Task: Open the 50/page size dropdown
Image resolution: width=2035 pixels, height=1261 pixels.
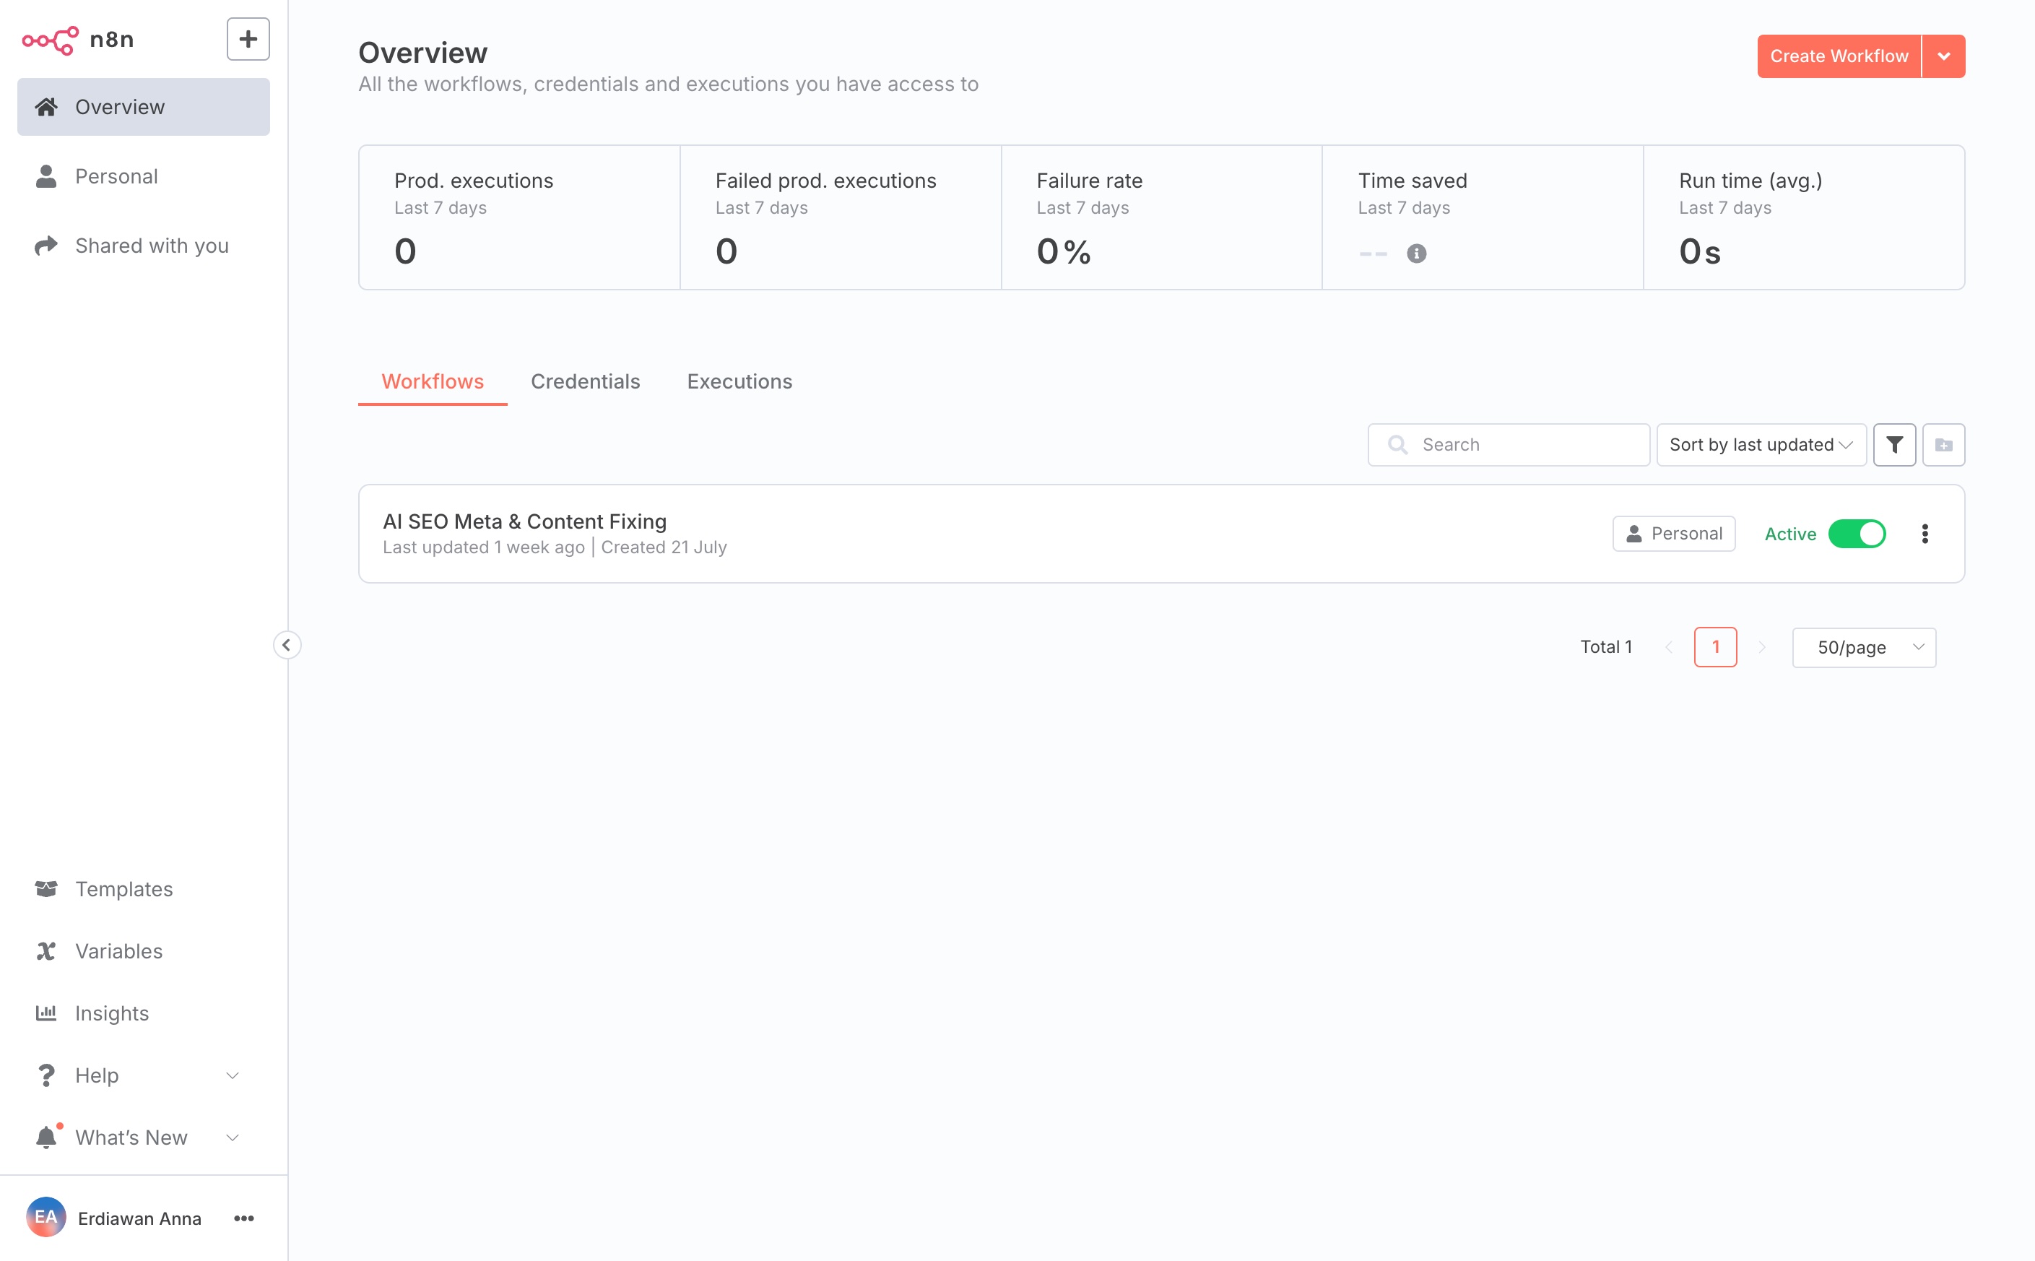Action: [1863, 647]
